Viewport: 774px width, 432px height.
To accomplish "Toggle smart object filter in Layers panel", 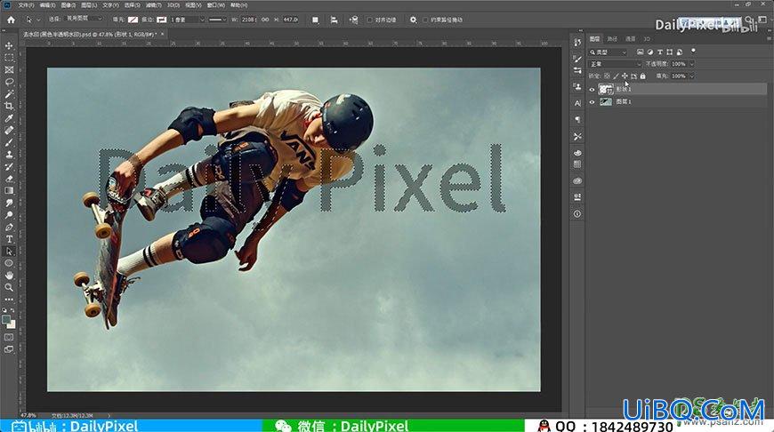I will click(x=680, y=52).
